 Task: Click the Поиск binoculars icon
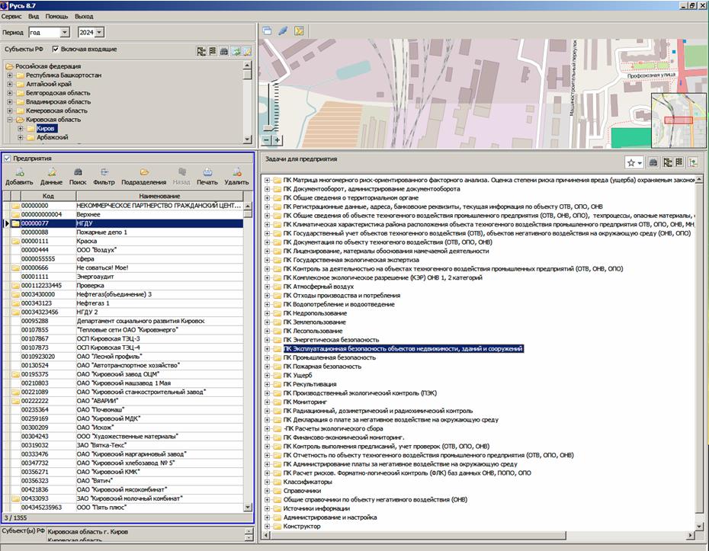(77, 172)
